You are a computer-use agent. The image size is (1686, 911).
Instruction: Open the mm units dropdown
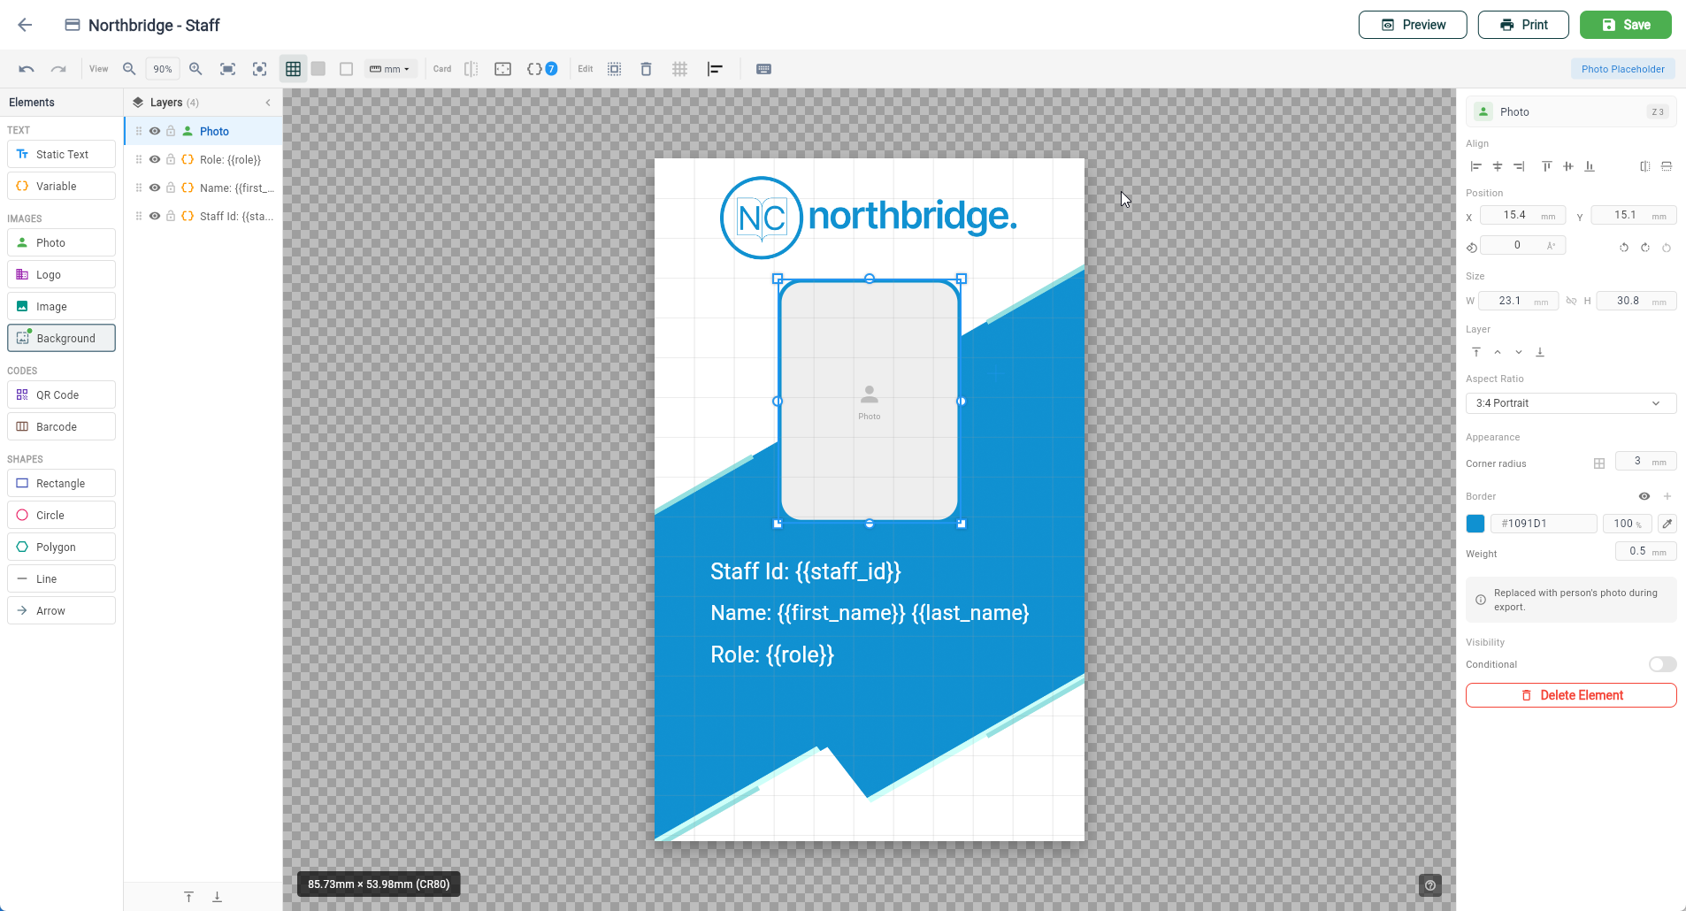pyautogui.click(x=390, y=68)
